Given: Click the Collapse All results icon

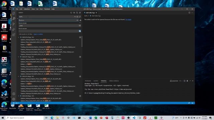Looking at the screenshot, I should click(x=80, y=13).
